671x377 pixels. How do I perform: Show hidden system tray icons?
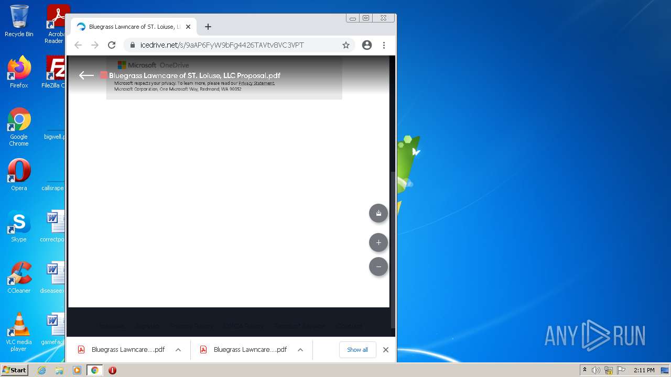coord(585,370)
